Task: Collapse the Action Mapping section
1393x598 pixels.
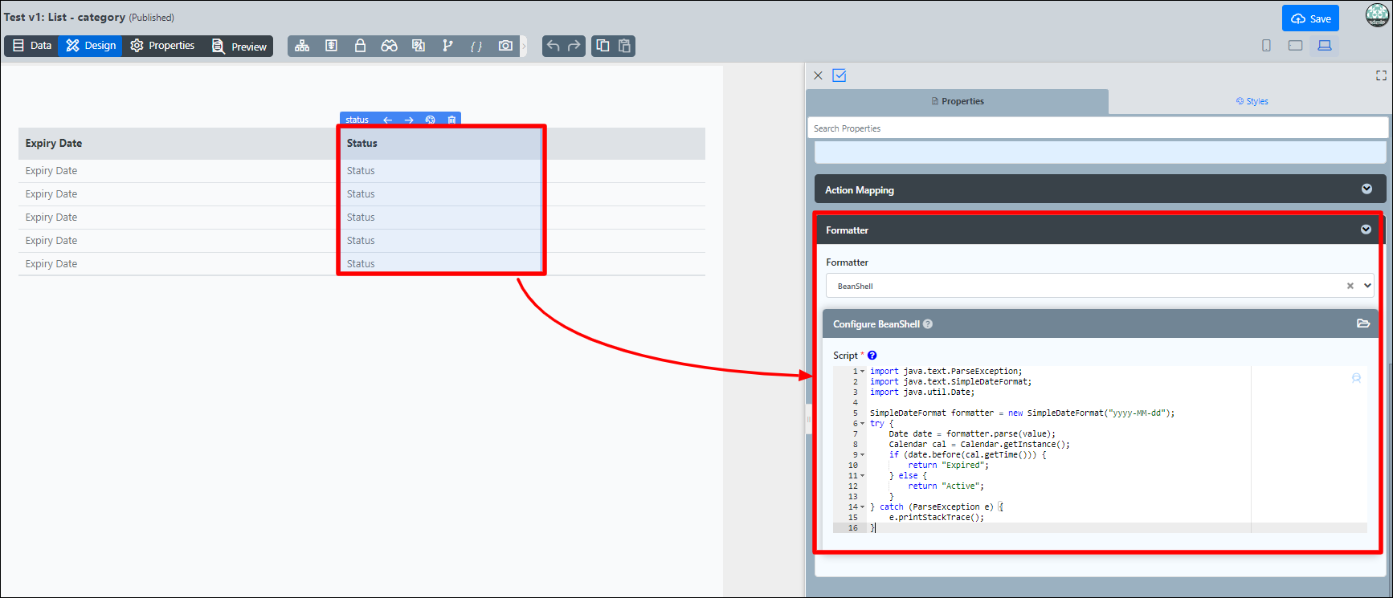Action: point(1366,189)
